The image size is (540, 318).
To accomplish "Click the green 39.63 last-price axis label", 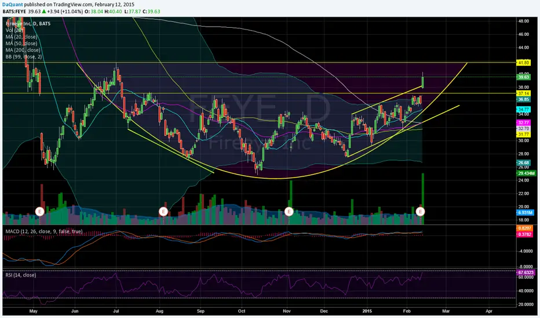I will (523, 77).
